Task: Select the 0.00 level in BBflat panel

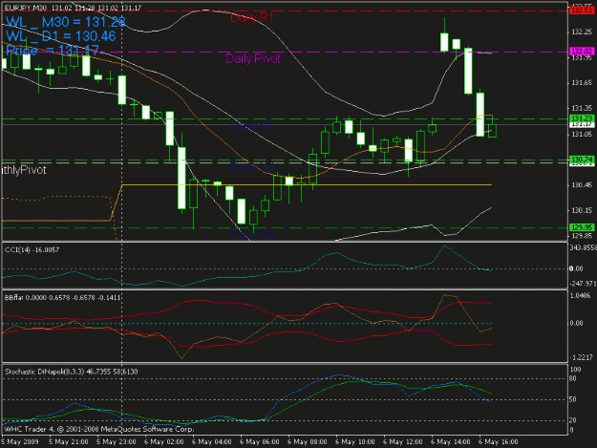Action: coord(576,323)
